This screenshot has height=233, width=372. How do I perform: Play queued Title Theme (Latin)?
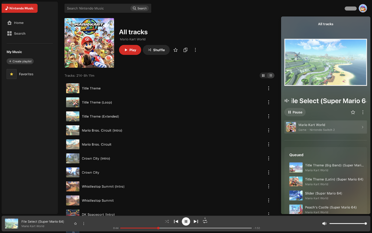pyautogui.click(x=326, y=181)
